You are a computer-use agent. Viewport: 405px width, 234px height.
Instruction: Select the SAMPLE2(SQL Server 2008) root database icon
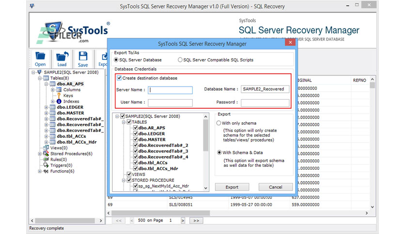click(x=40, y=72)
